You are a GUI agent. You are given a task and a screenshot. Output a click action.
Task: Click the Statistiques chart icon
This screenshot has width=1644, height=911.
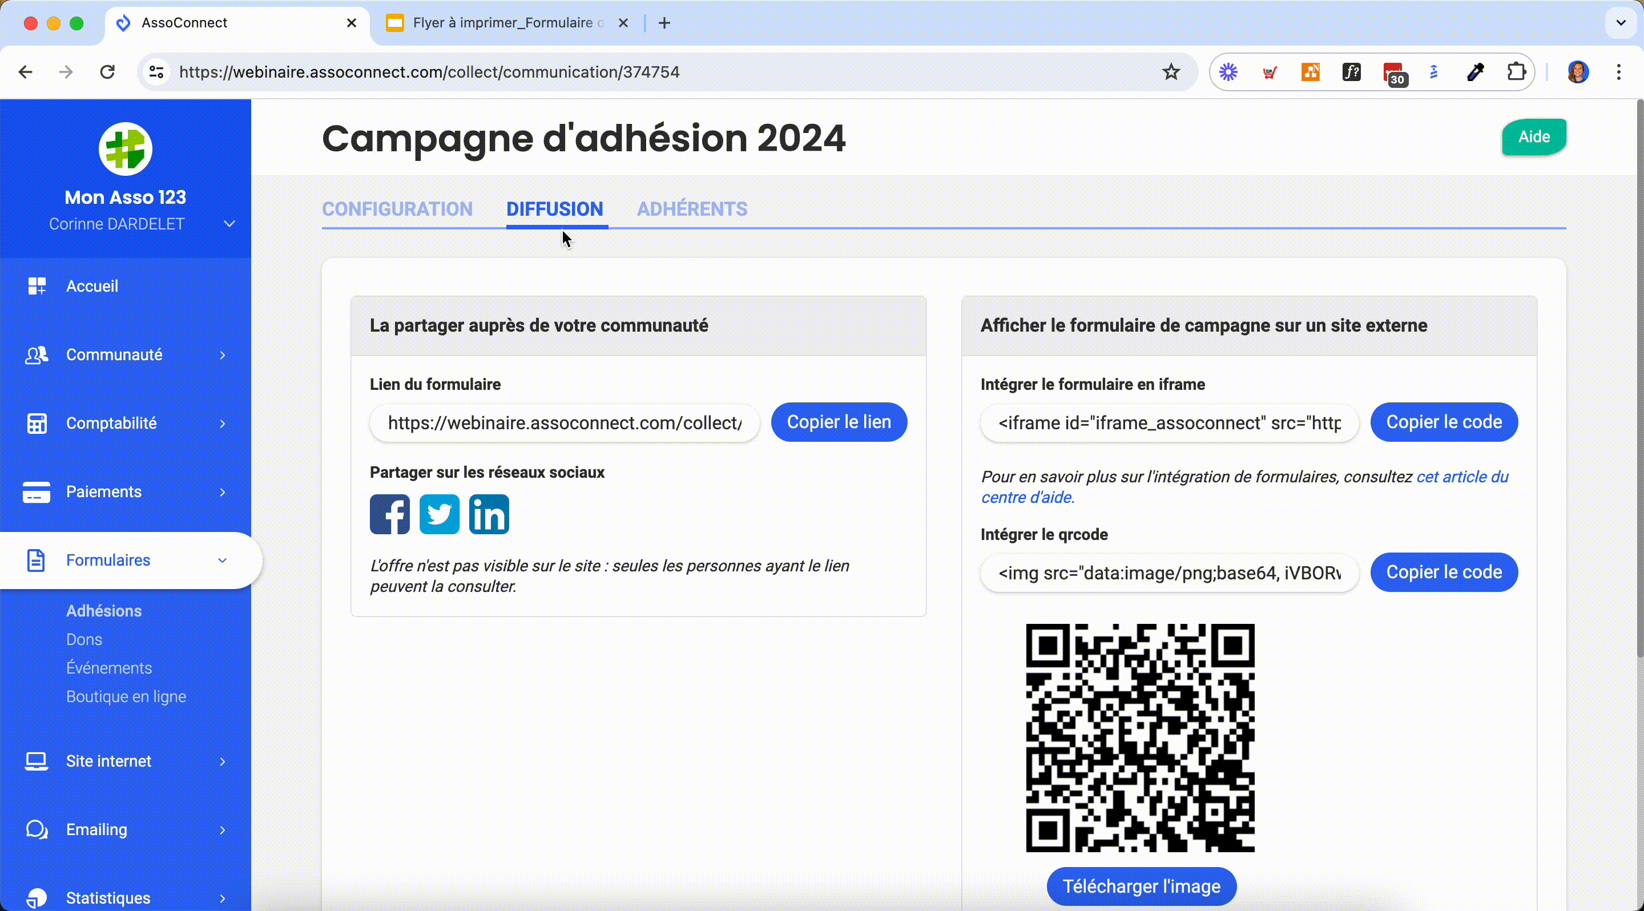(x=37, y=898)
